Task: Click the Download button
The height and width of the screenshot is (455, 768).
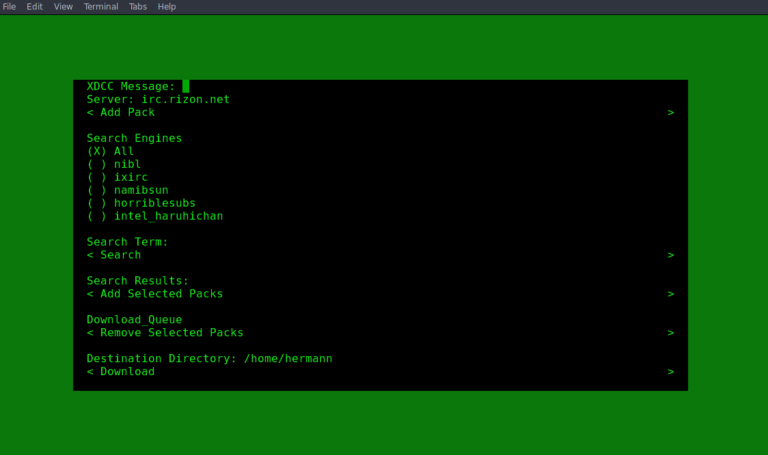Action: 381,372
